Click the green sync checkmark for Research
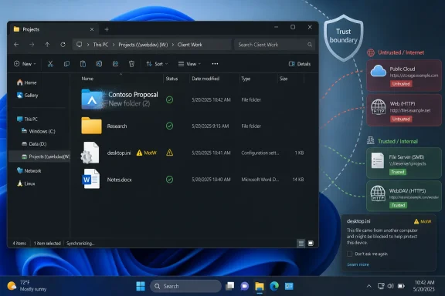The height and width of the screenshot is (296, 445). coord(169,126)
